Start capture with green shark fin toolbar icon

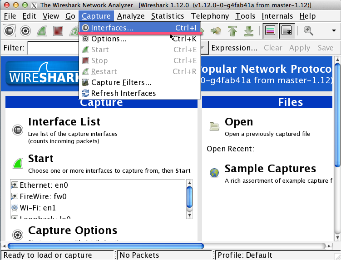point(42,31)
